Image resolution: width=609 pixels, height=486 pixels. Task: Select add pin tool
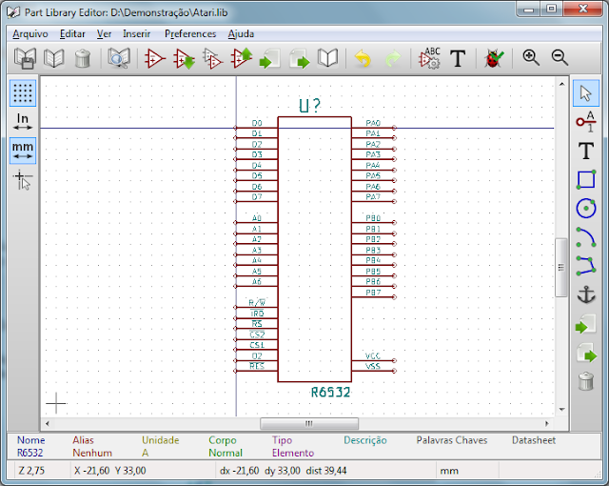586,122
